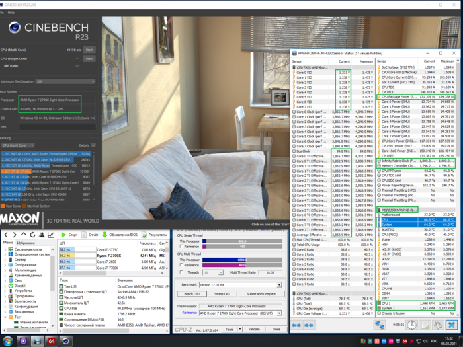Screen dimensions: 463x347
Task: Select Безопасность in AIDA64 tree
Action: pos(25,301)
